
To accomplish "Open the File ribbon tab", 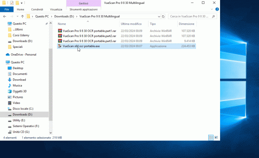I will [x=7, y=9].
